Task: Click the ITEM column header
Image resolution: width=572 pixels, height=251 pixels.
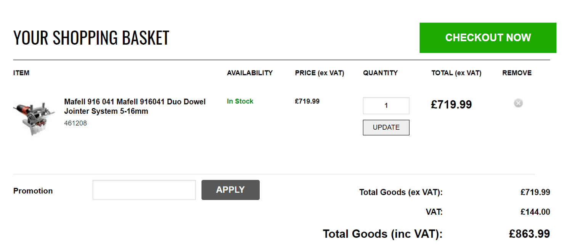Action: [x=21, y=73]
